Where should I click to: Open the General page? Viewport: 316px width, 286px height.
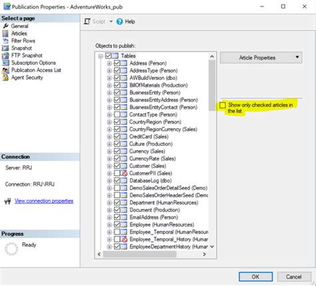pos(20,26)
